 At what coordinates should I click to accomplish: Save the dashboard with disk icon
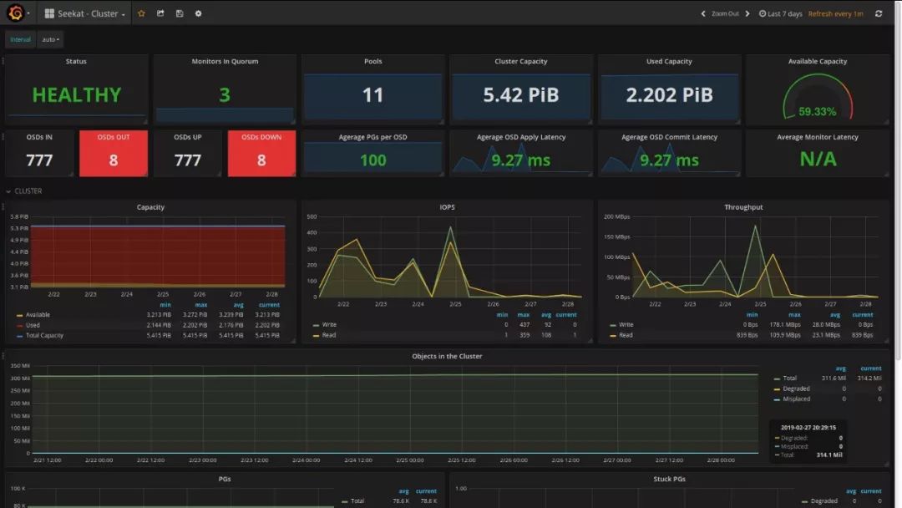[180, 13]
